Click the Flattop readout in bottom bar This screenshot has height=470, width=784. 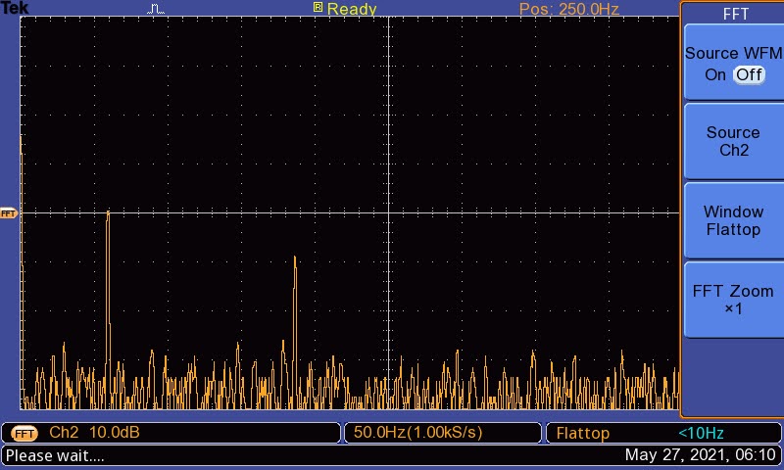point(583,433)
